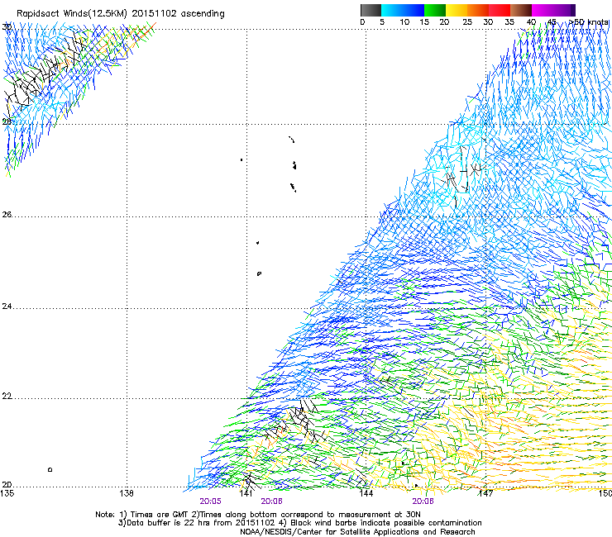612x537 pixels.
Task: Click the longitude axis label '147'
Action: click(x=485, y=493)
